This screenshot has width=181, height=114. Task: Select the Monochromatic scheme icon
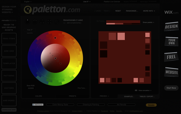(28, 22)
